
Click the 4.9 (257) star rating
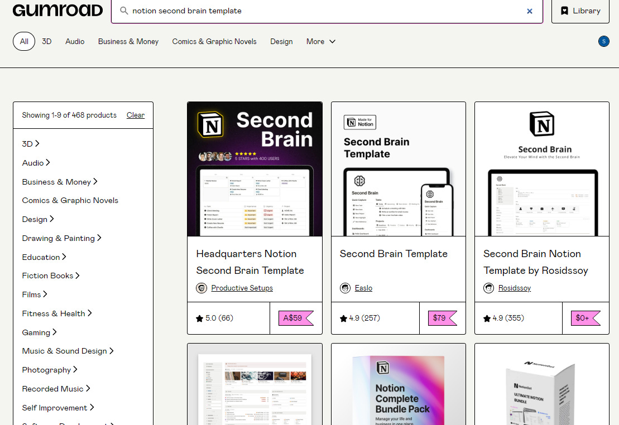point(360,318)
